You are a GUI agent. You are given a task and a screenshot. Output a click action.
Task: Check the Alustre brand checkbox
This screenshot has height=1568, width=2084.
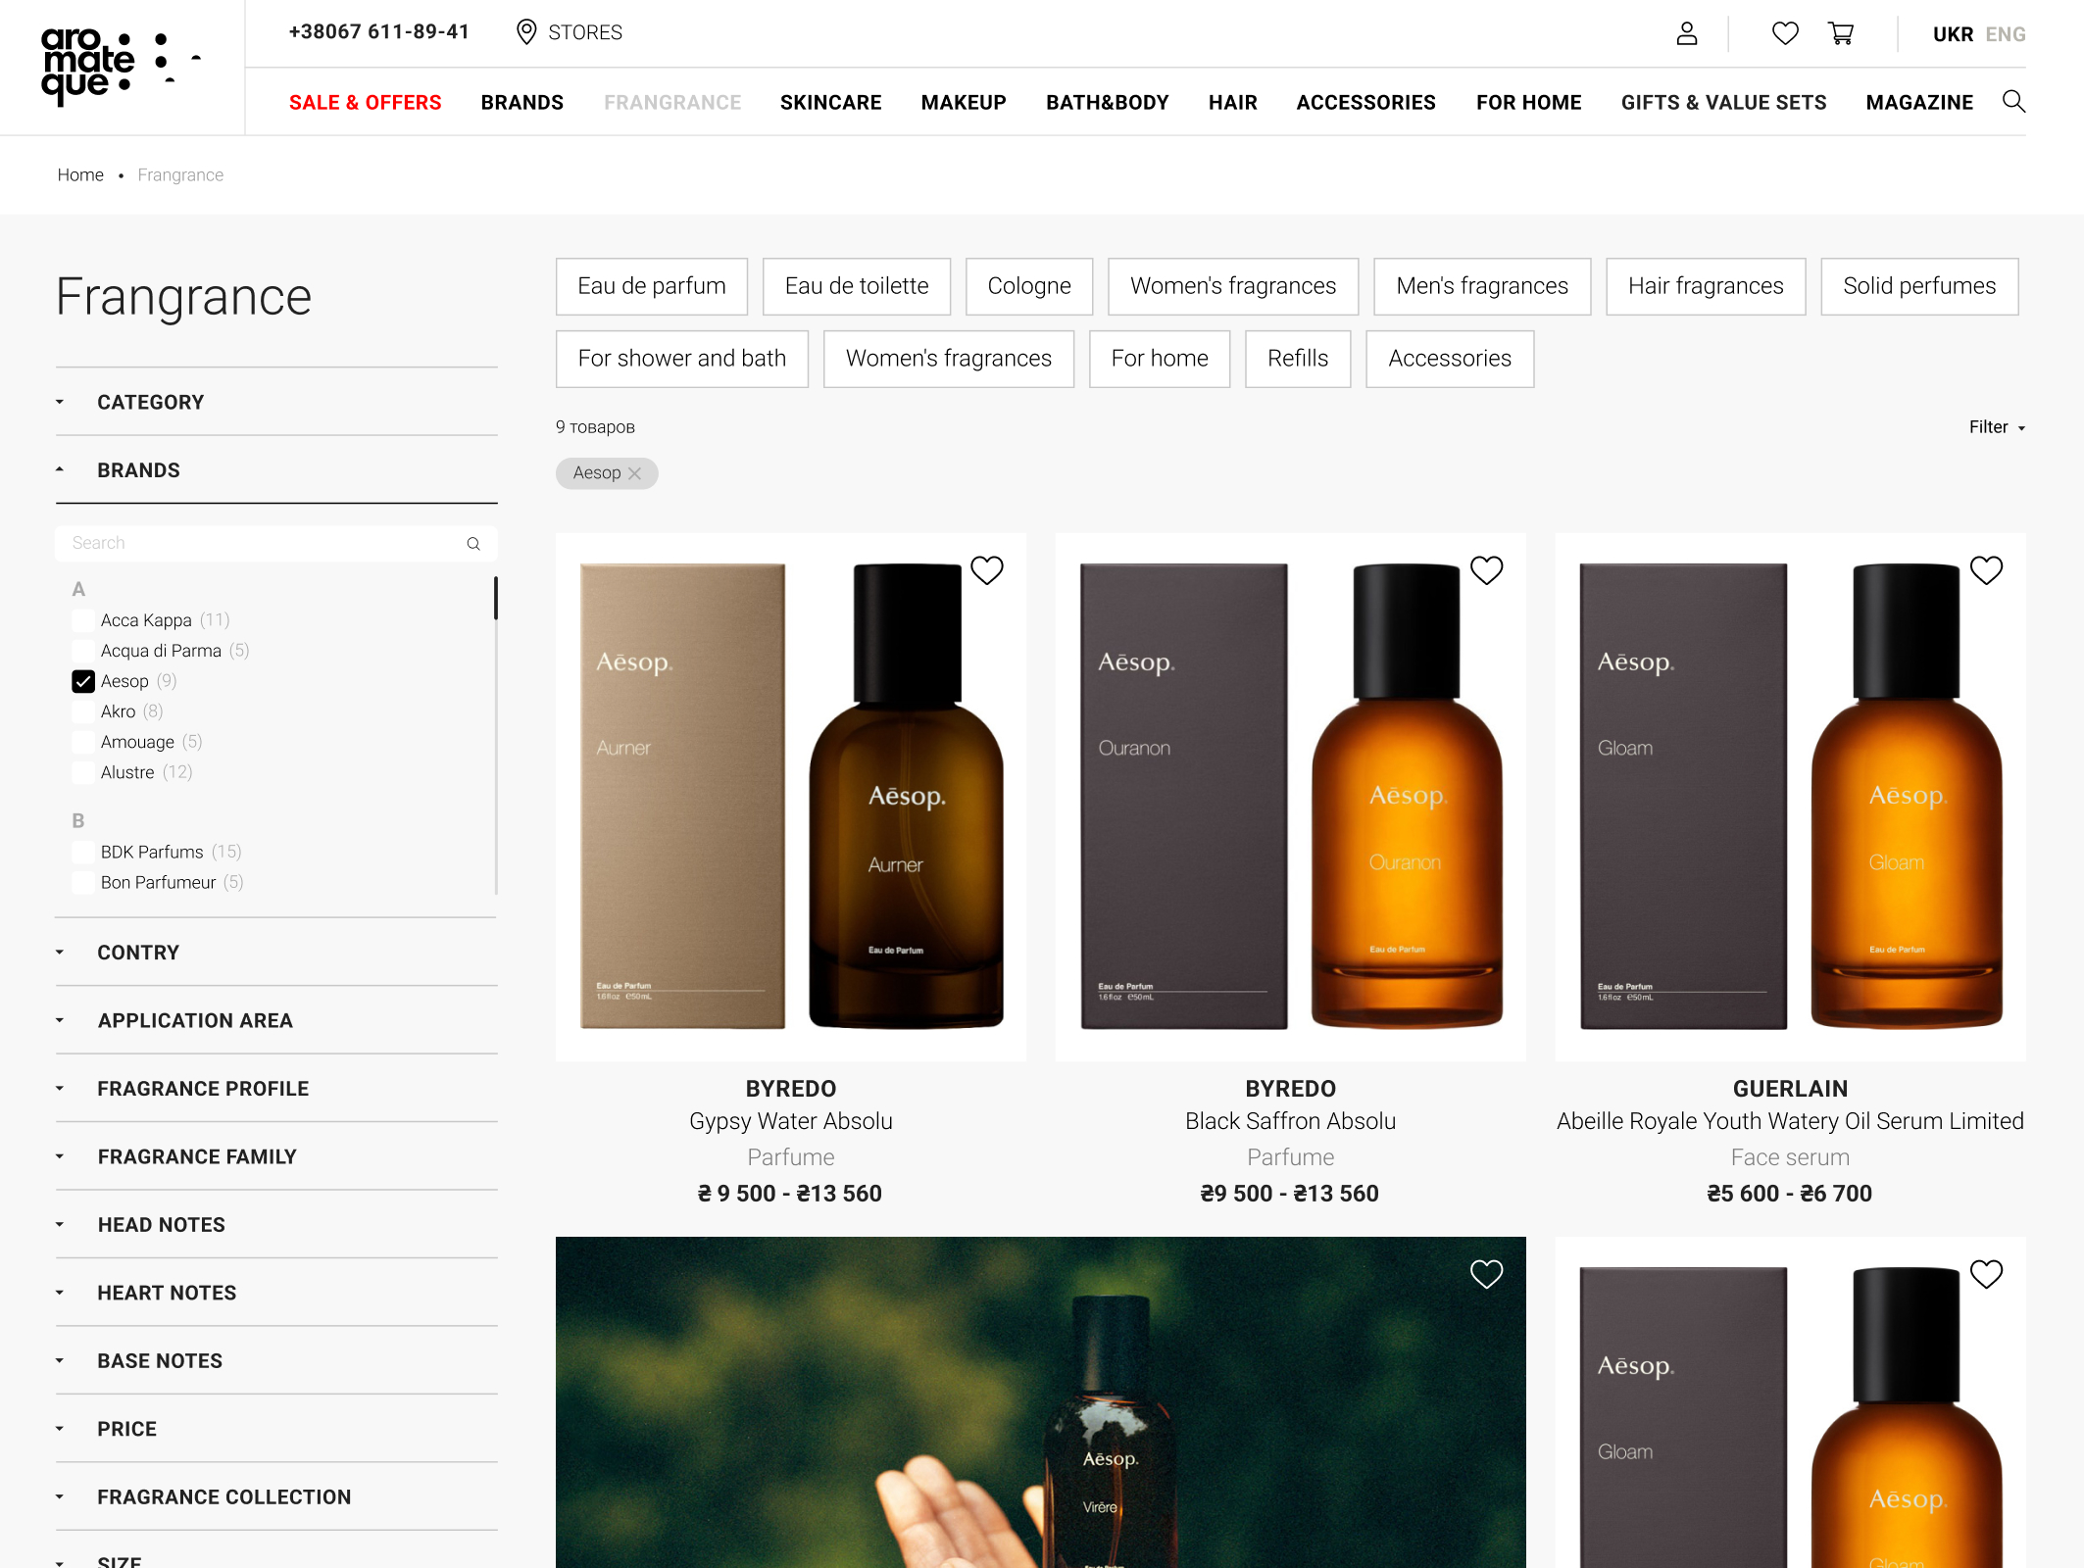(83, 772)
